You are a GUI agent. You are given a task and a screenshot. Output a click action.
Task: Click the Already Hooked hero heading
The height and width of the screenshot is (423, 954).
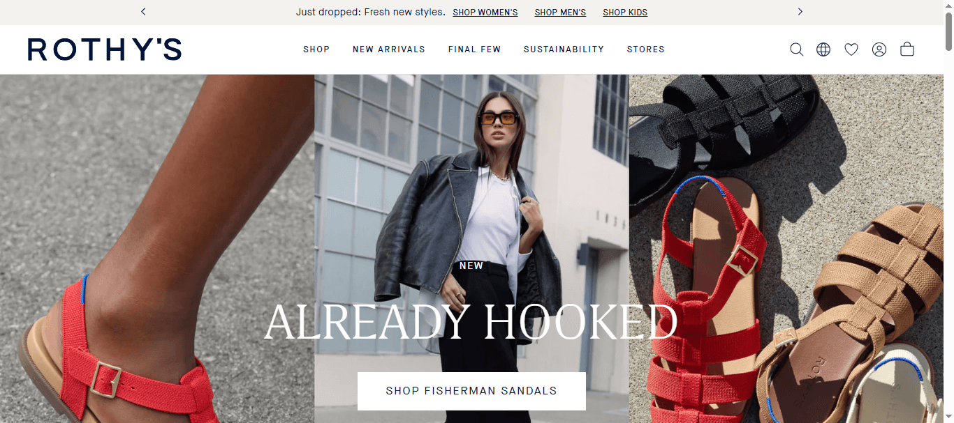(x=471, y=322)
